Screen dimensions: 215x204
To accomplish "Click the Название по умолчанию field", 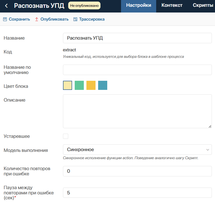I will tap(137, 70).
